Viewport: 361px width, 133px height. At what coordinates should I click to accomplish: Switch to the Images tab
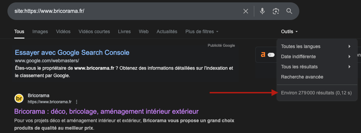40,32
